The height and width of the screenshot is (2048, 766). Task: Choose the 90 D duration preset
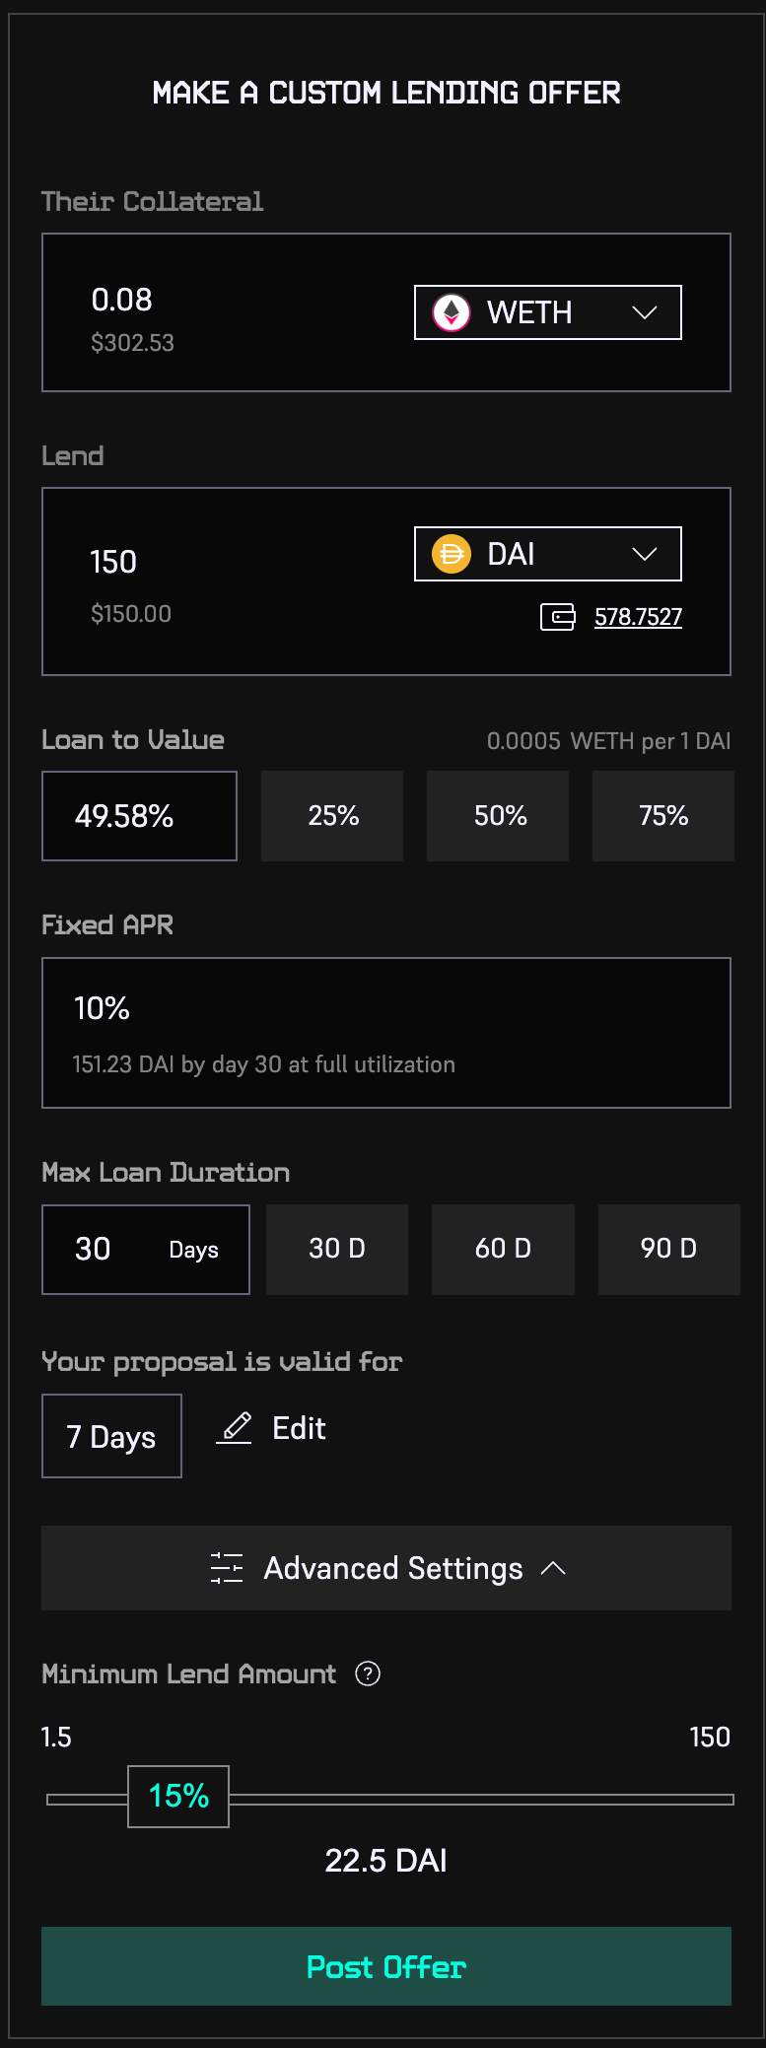tap(668, 1249)
